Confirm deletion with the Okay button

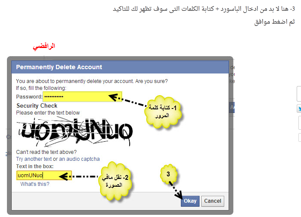[190, 201]
